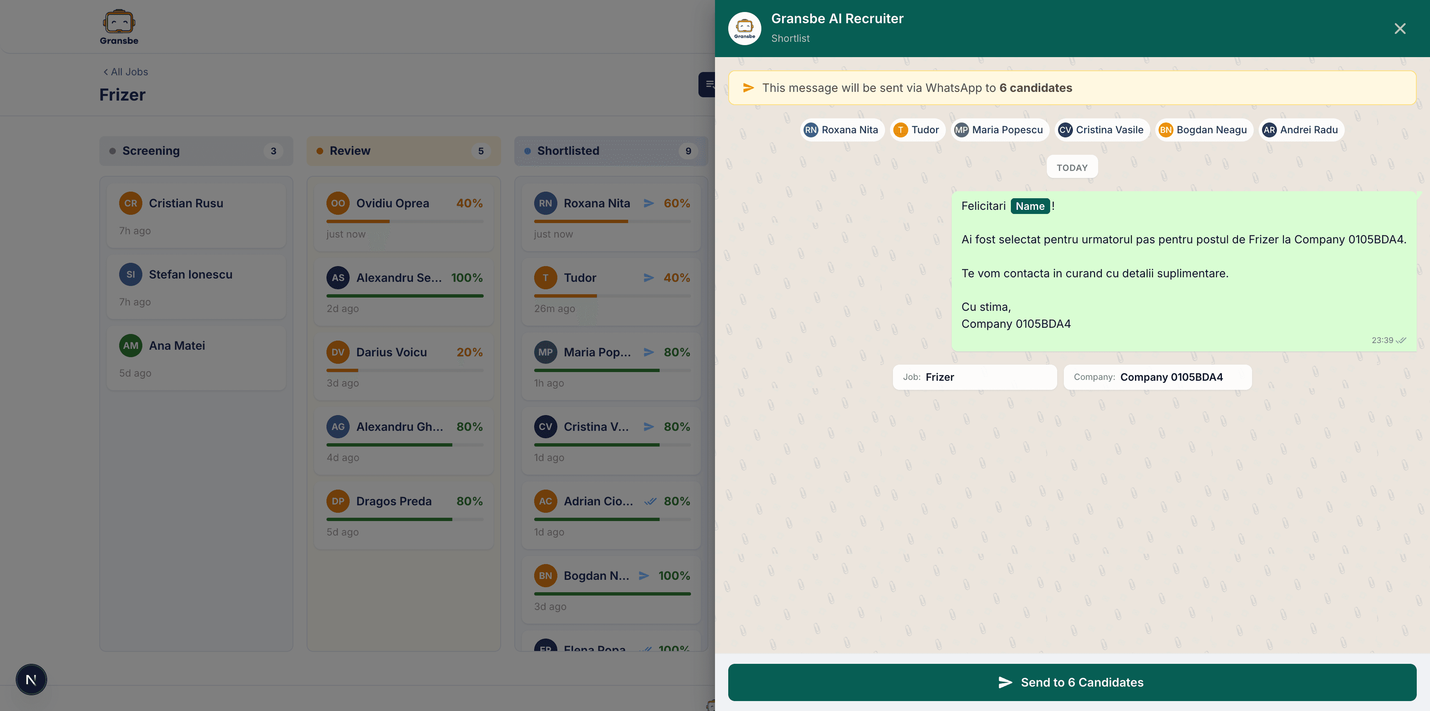Open the Company 0105BDA4 field
The height and width of the screenshot is (711, 1430).
click(x=1157, y=377)
